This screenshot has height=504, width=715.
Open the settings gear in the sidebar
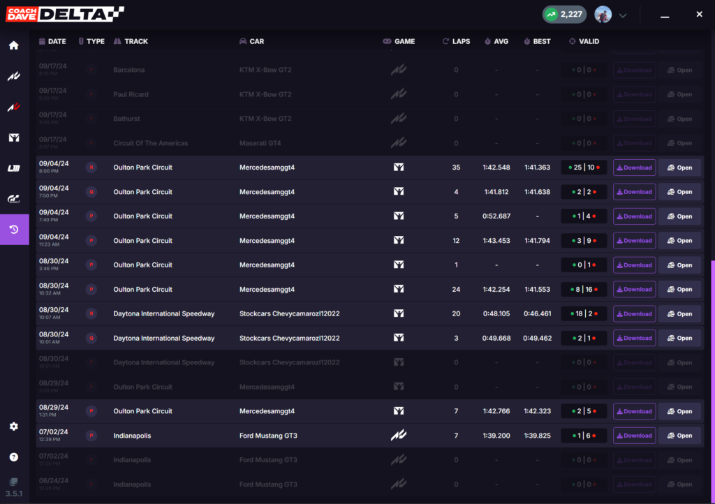pos(14,427)
